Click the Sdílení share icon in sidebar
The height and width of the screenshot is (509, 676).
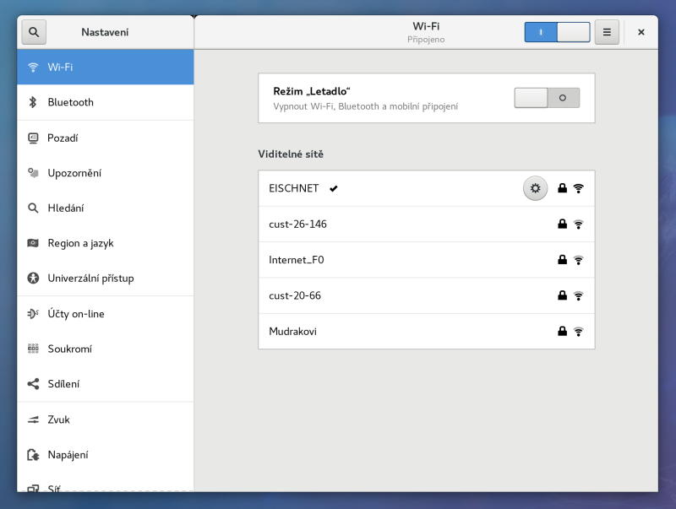pyautogui.click(x=34, y=384)
